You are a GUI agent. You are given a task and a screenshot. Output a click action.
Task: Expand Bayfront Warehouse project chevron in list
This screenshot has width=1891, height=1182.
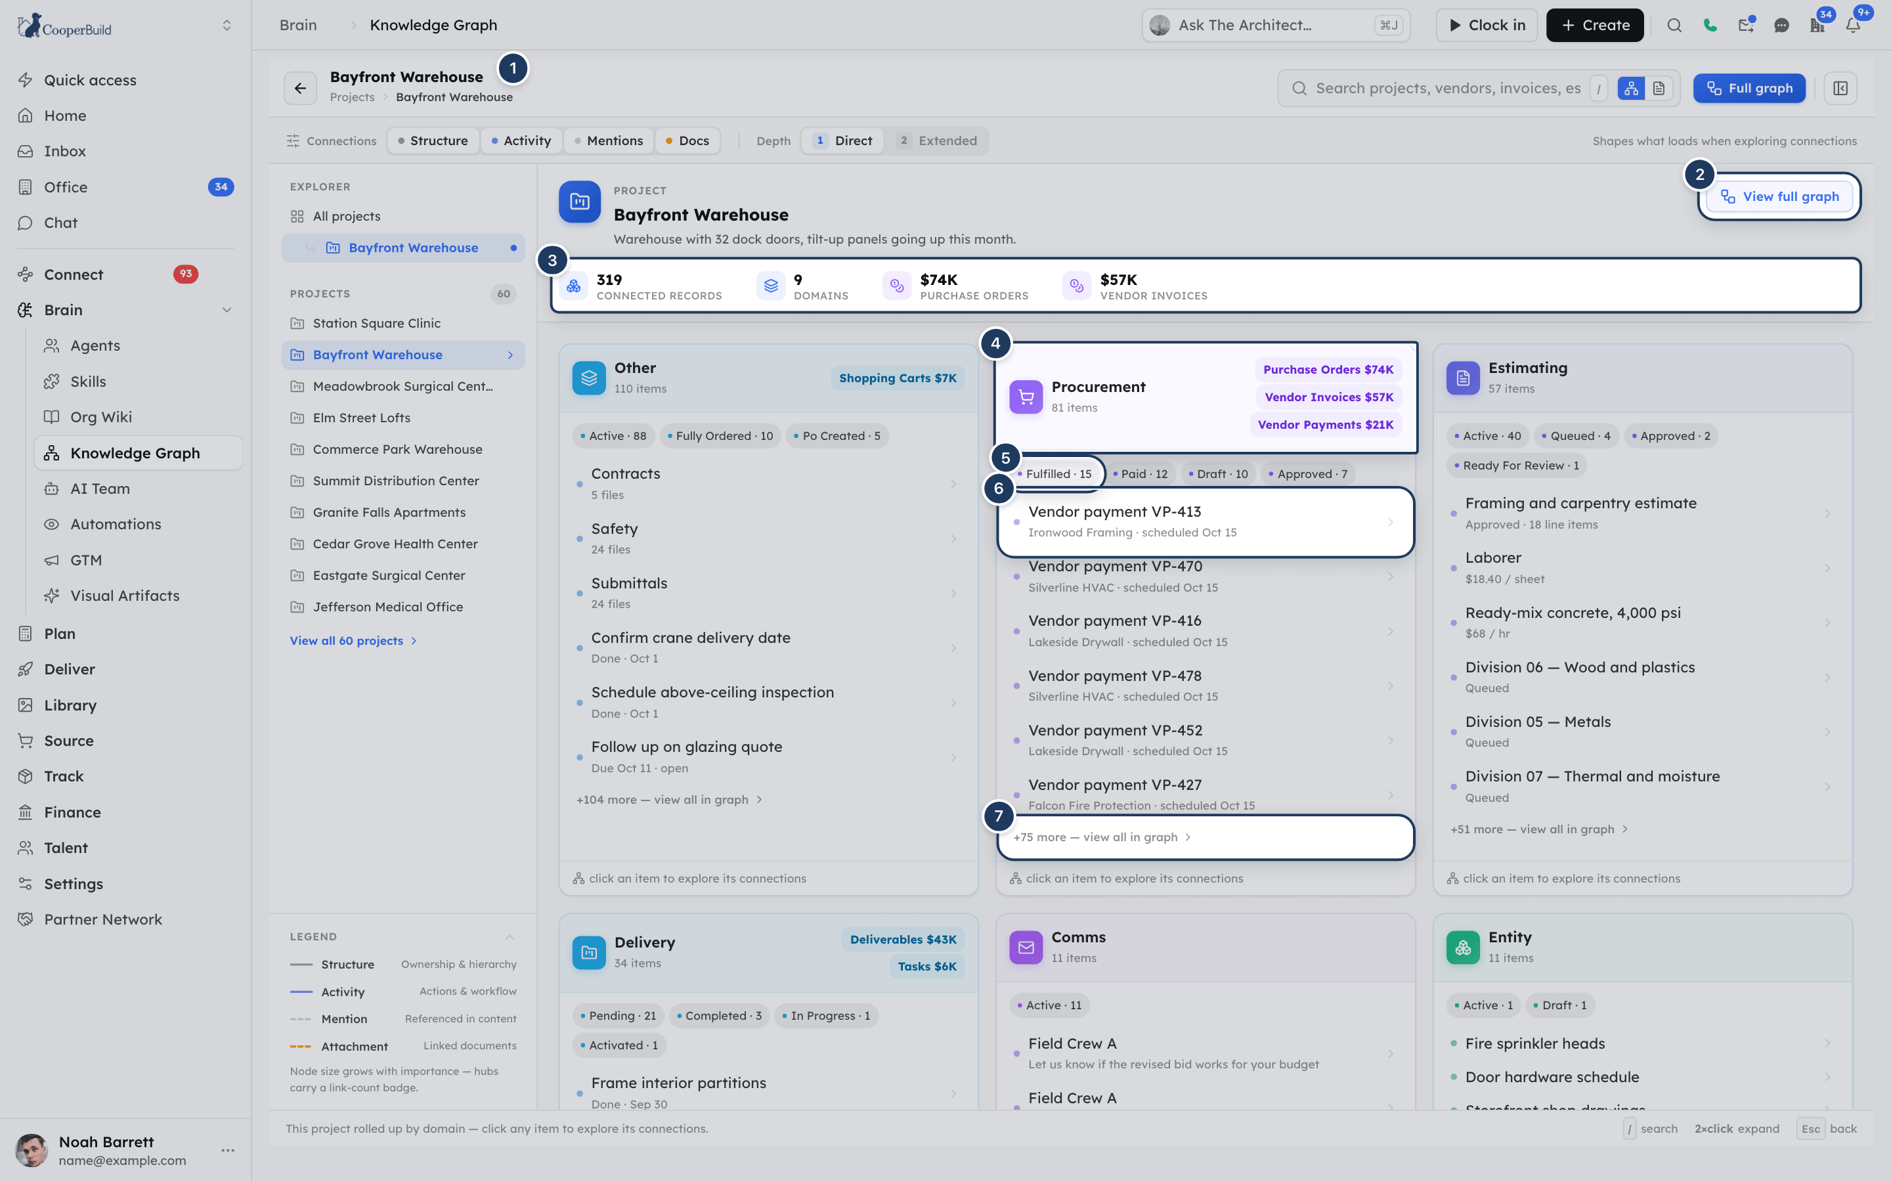coord(510,355)
